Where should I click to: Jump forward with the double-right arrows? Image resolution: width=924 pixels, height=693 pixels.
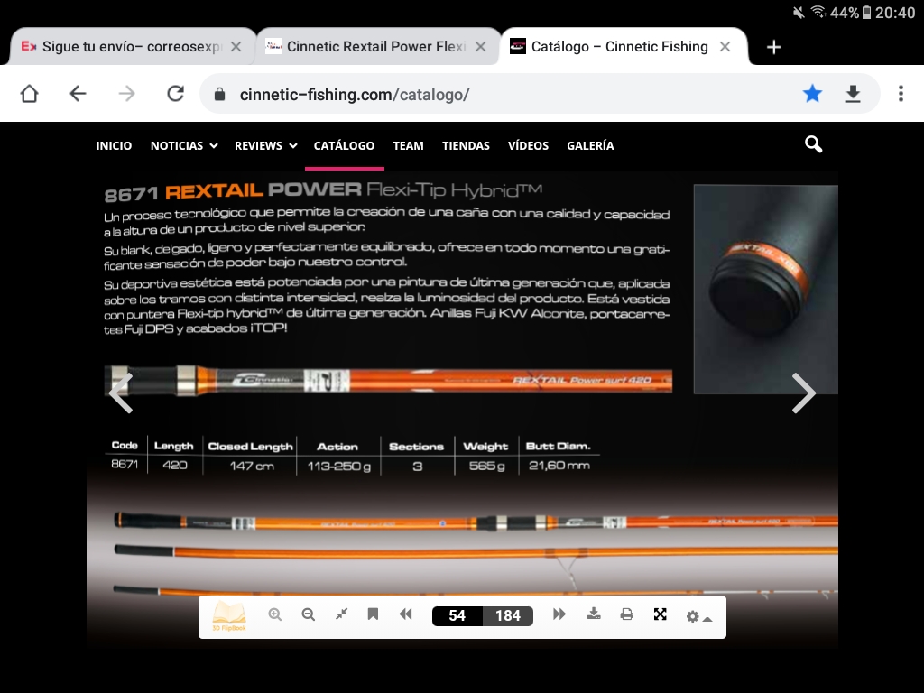pyautogui.click(x=559, y=614)
